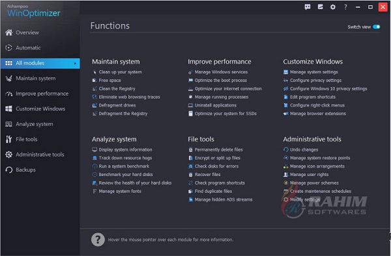Click the Uninstall applications icon
The image size is (391, 256).
[x=190, y=105]
